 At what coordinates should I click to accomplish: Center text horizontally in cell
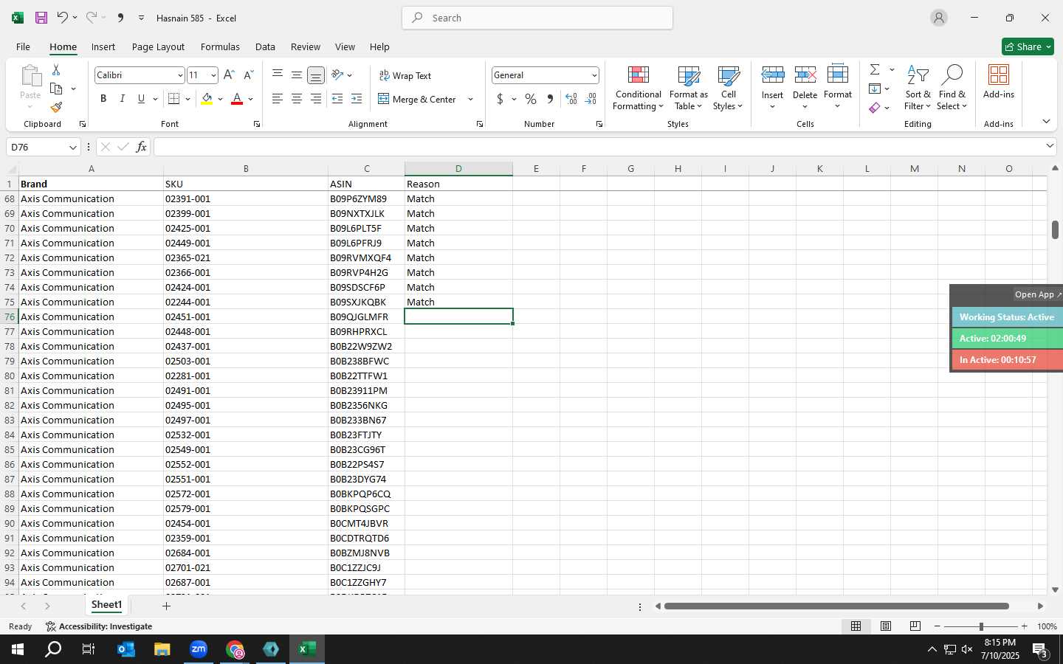[297, 99]
